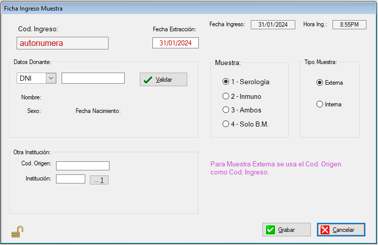Pick the 4 - Solo B.M. option
378x245 pixels.
(226, 124)
